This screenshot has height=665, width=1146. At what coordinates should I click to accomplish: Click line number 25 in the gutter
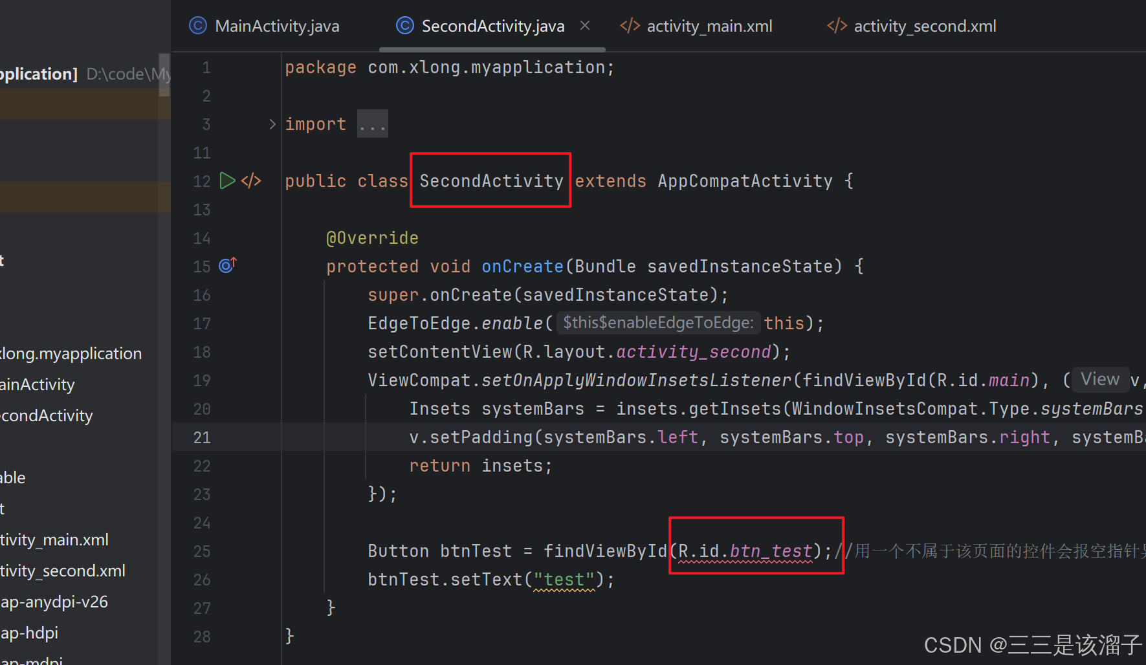click(202, 551)
